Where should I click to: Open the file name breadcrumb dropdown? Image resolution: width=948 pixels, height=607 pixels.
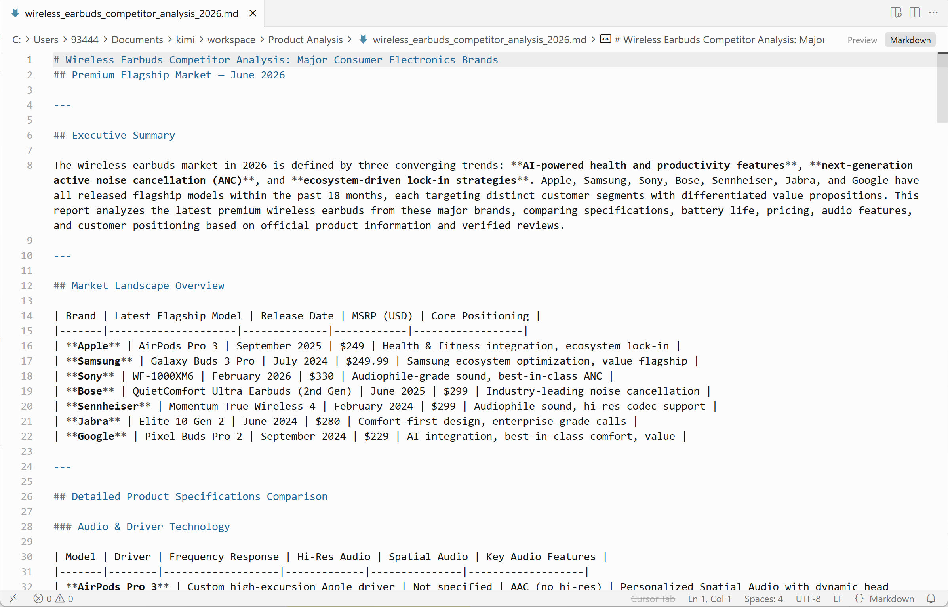click(473, 40)
